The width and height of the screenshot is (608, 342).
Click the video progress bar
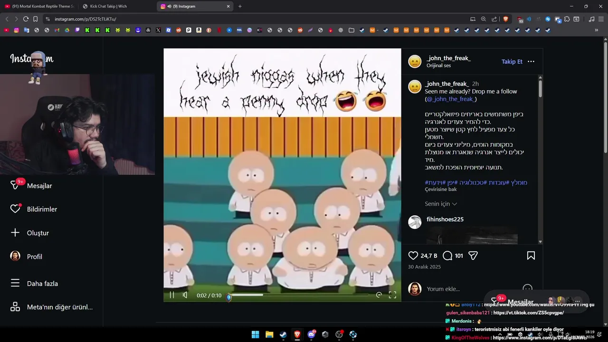(299, 295)
